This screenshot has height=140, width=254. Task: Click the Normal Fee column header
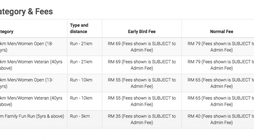pos(218,28)
